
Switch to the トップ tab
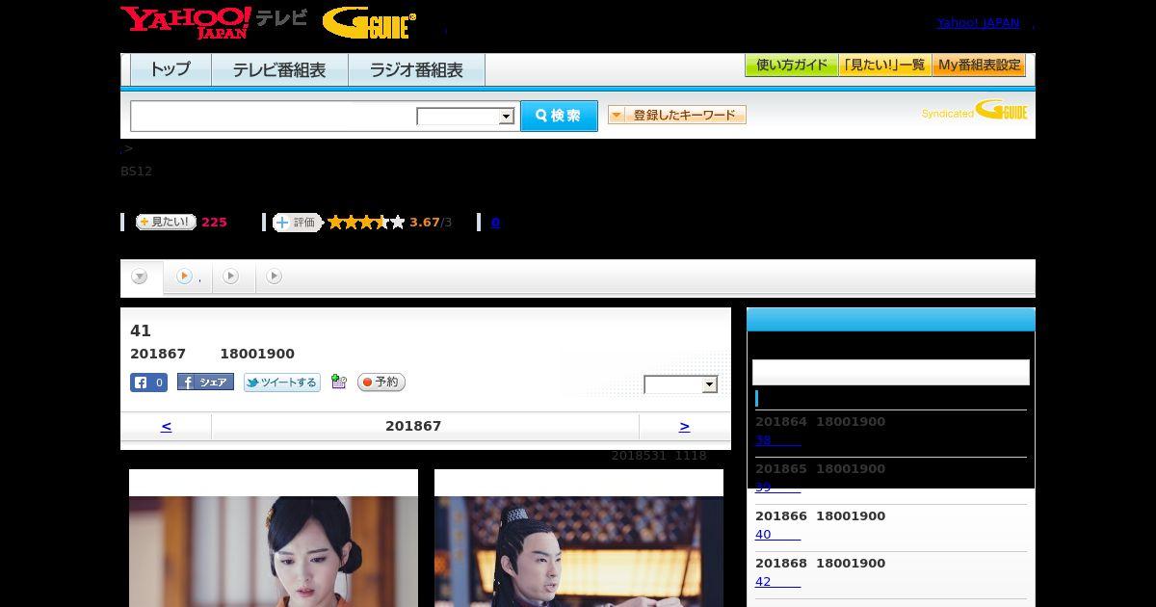pos(171,69)
